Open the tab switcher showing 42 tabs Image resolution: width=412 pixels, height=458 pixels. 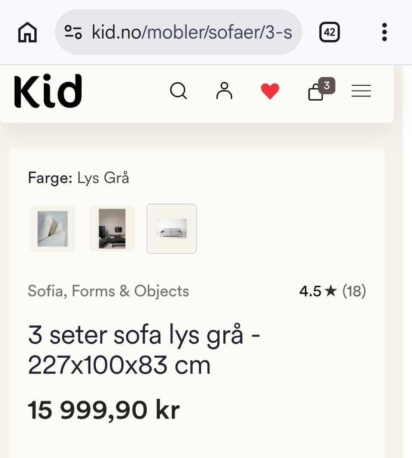click(329, 32)
